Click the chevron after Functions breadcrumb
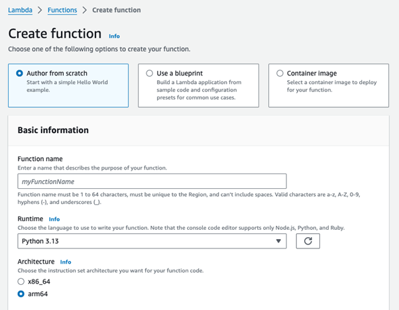Screen dimensions: 399x310 click(x=85, y=10)
